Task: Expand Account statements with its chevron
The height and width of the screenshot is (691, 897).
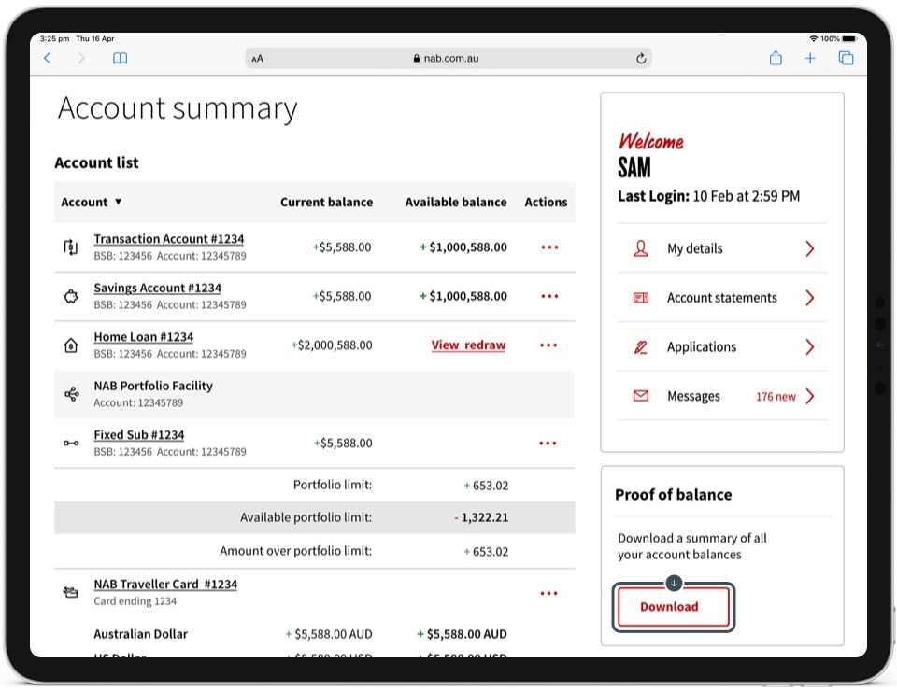Action: (809, 298)
